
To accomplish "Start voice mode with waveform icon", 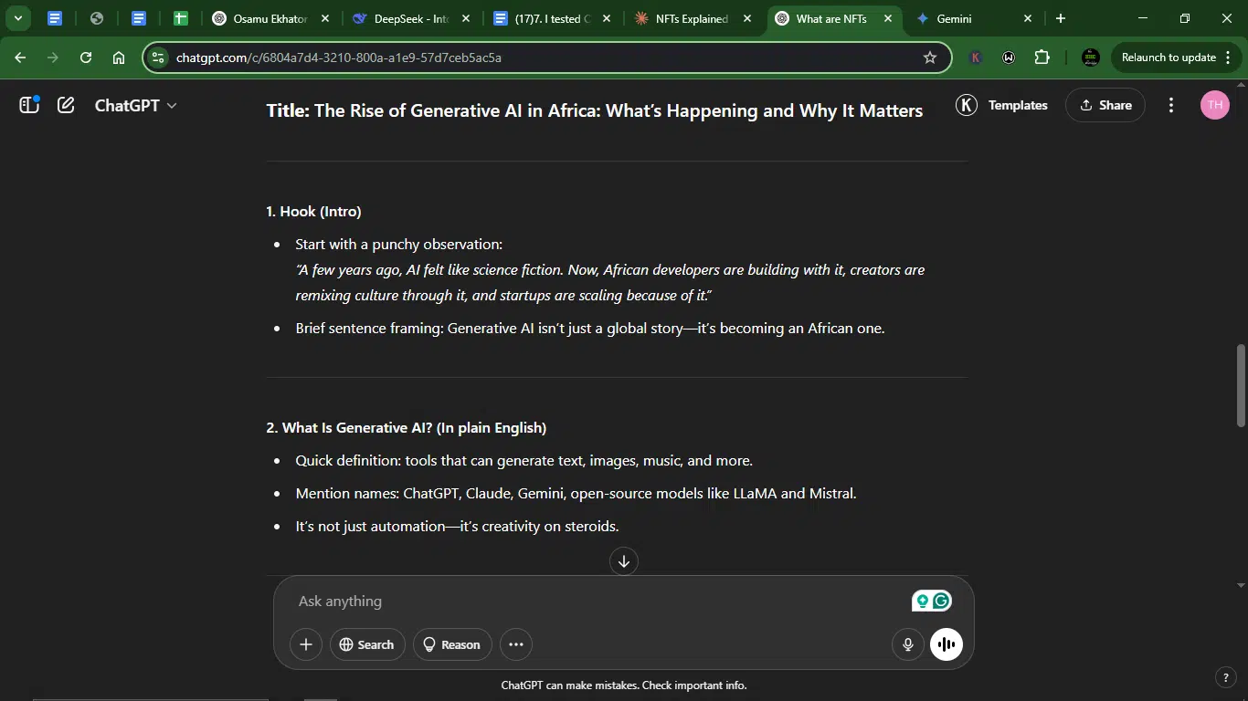I will (947, 644).
